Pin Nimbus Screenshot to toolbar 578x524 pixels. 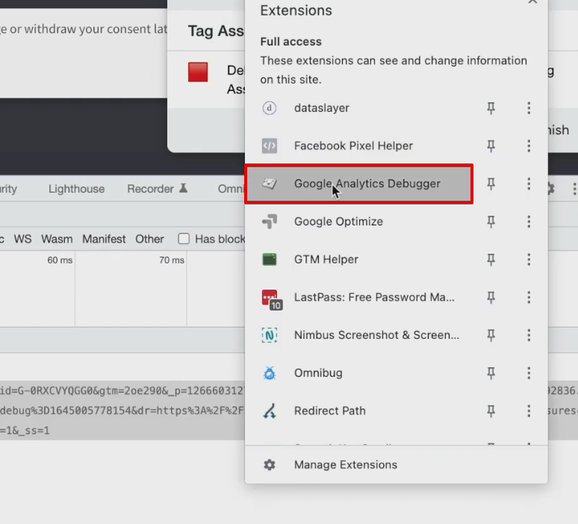click(491, 335)
